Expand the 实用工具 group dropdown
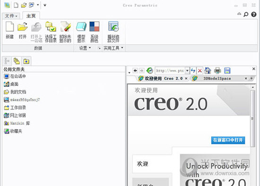Viewport: 260px width, 186px height. click(113, 48)
